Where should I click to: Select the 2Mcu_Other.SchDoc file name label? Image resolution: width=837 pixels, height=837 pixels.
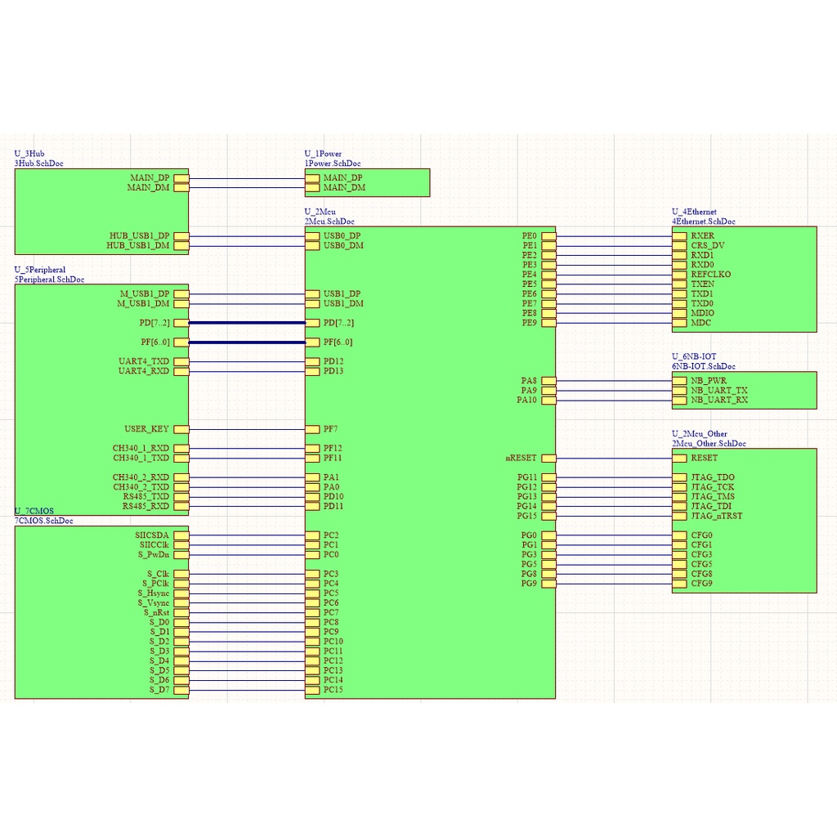point(709,444)
